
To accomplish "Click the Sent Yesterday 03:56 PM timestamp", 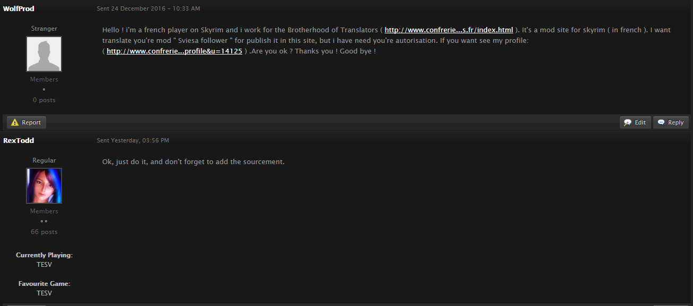I will (x=133, y=141).
